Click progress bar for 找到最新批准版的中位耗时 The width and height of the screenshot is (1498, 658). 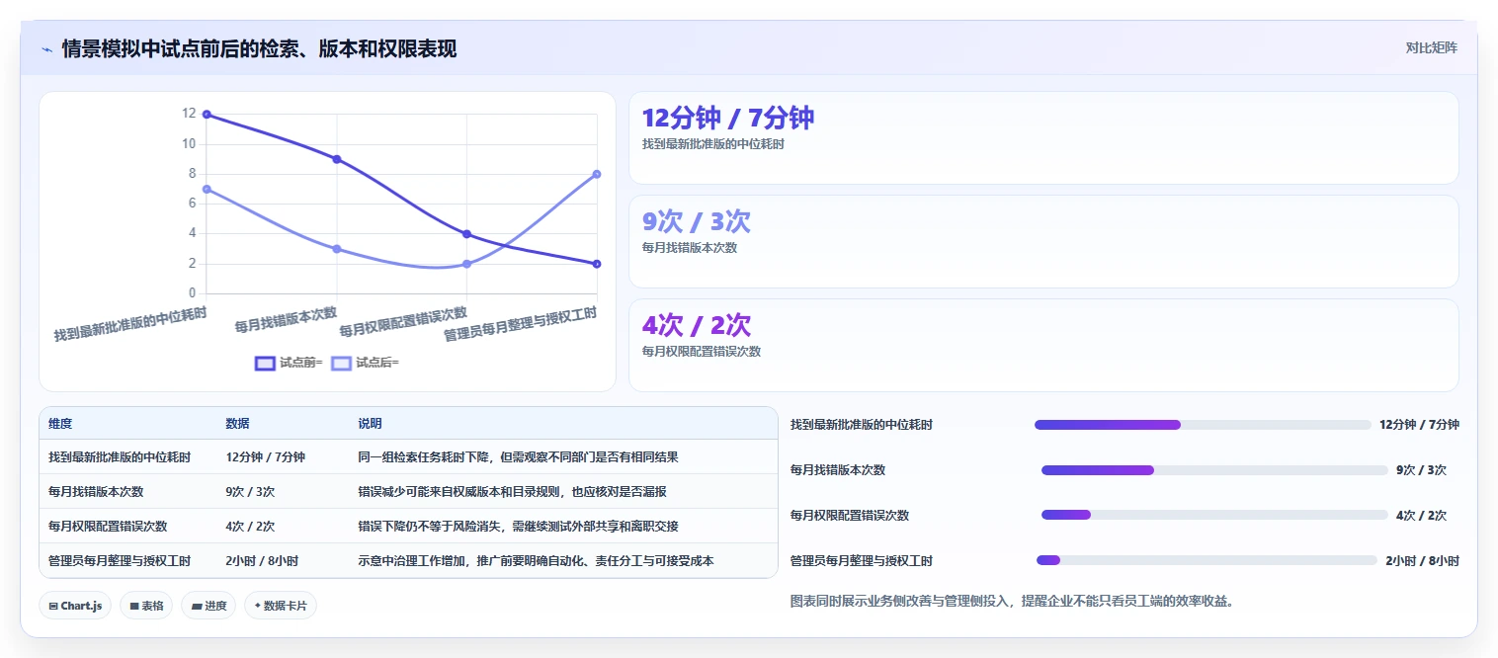coord(1203,425)
